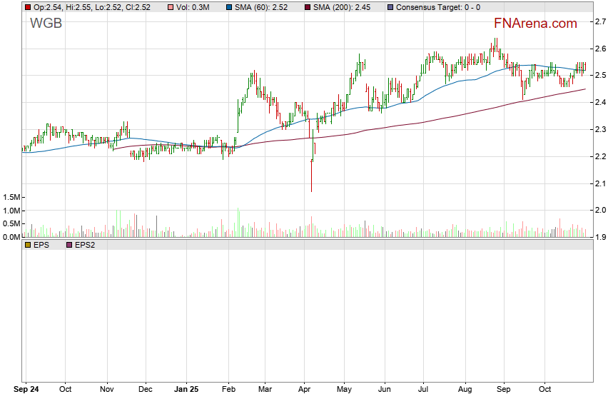Click the Apr label on time axis

(305, 390)
